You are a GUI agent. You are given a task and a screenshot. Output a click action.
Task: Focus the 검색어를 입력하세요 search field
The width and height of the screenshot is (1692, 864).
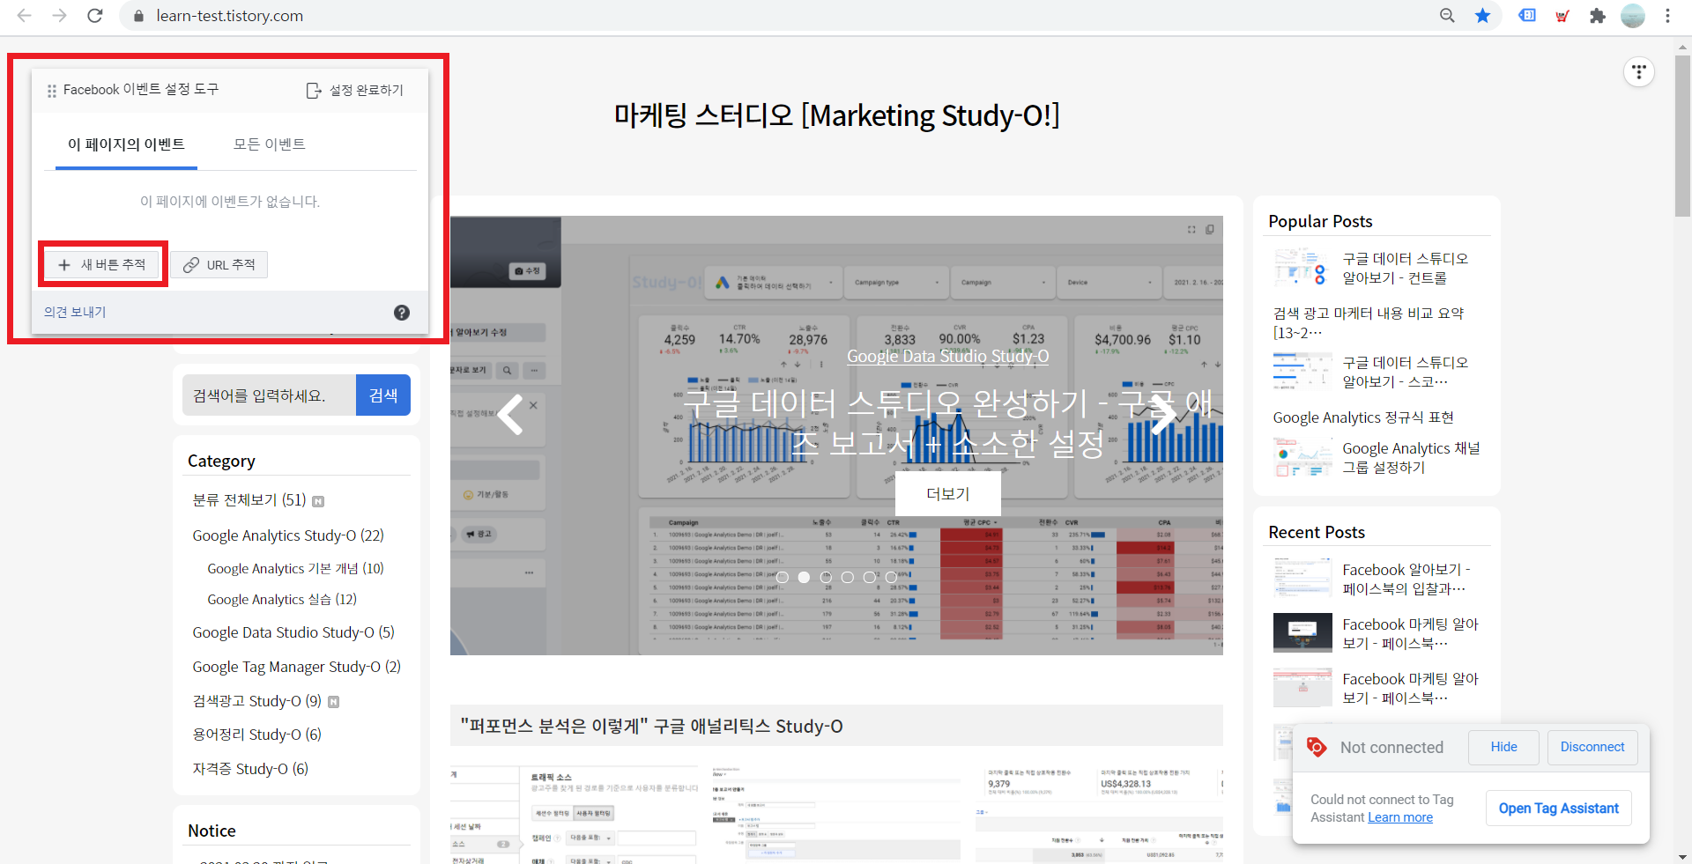point(269,395)
